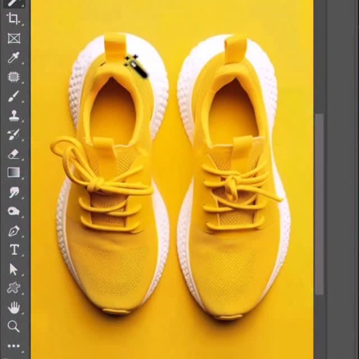Viewport: 359px width, 359px height.
Task: Activate the Pen tool
Action: click(13, 231)
